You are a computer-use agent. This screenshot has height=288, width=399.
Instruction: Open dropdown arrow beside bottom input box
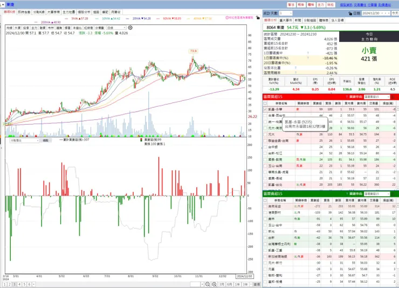[202, 284]
